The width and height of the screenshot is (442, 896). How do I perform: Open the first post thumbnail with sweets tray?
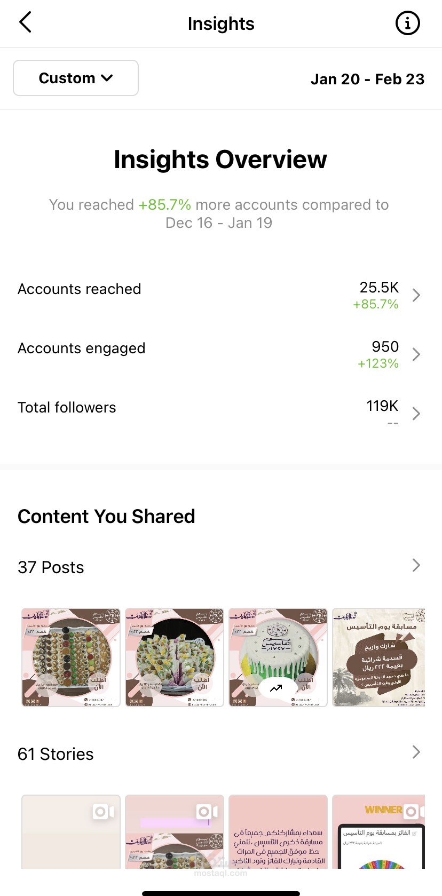(71, 657)
